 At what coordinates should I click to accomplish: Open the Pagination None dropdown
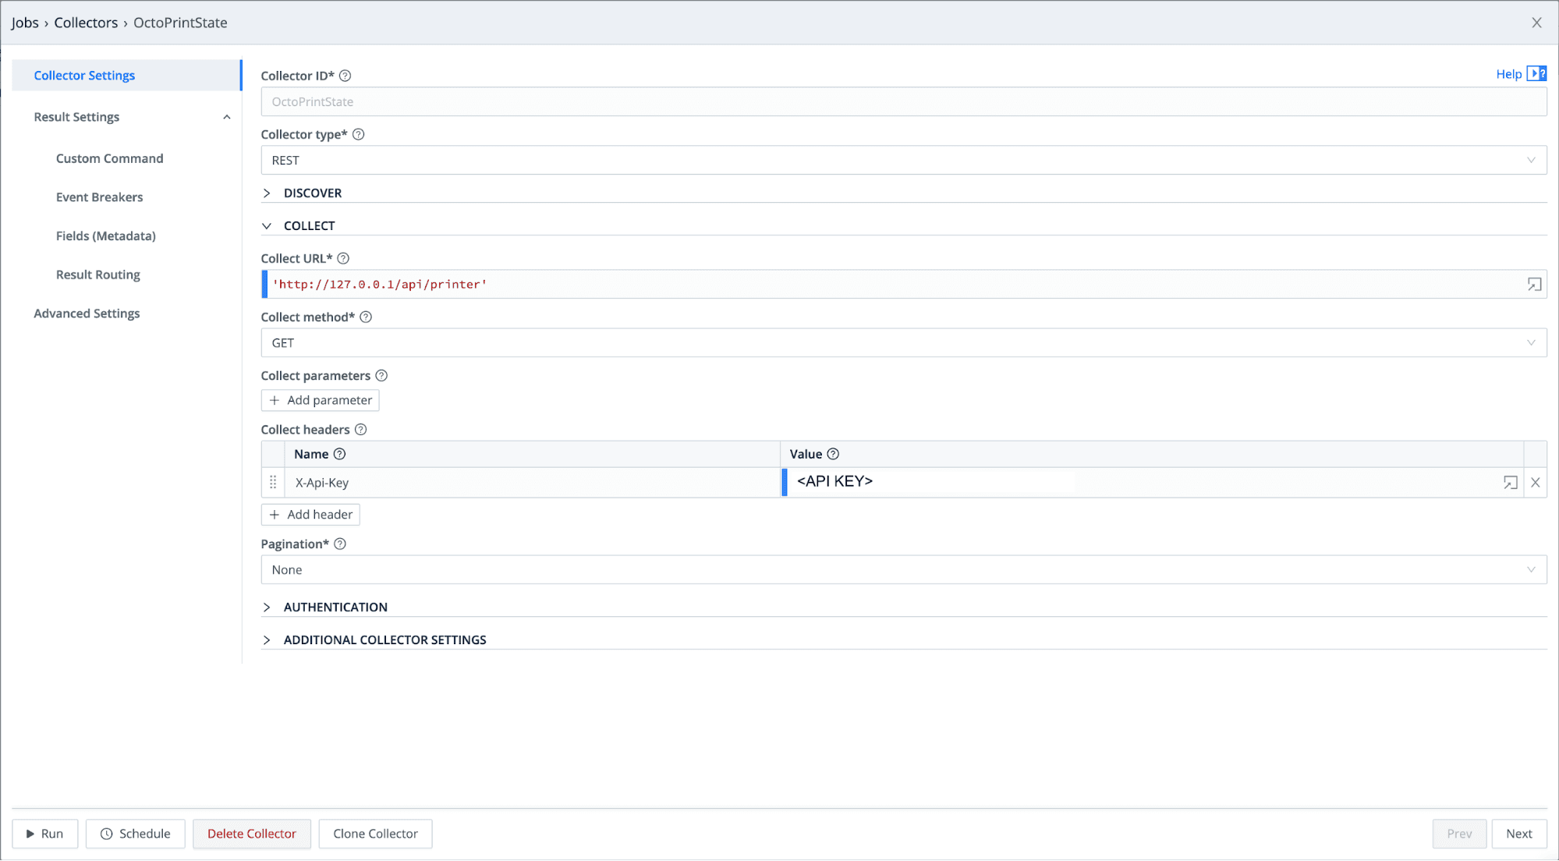(x=903, y=570)
